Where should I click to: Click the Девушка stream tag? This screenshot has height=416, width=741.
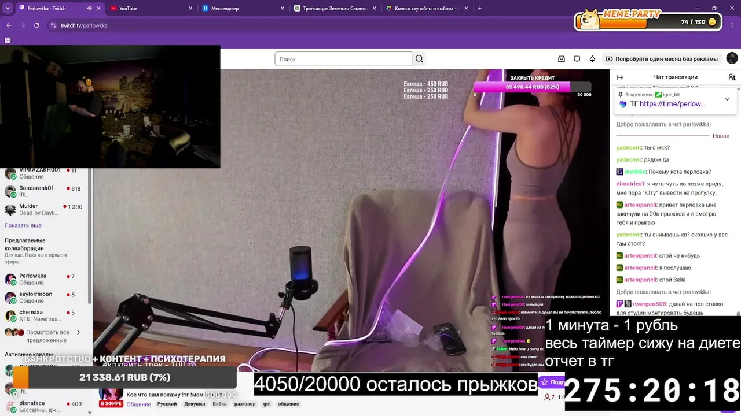(x=195, y=404)
